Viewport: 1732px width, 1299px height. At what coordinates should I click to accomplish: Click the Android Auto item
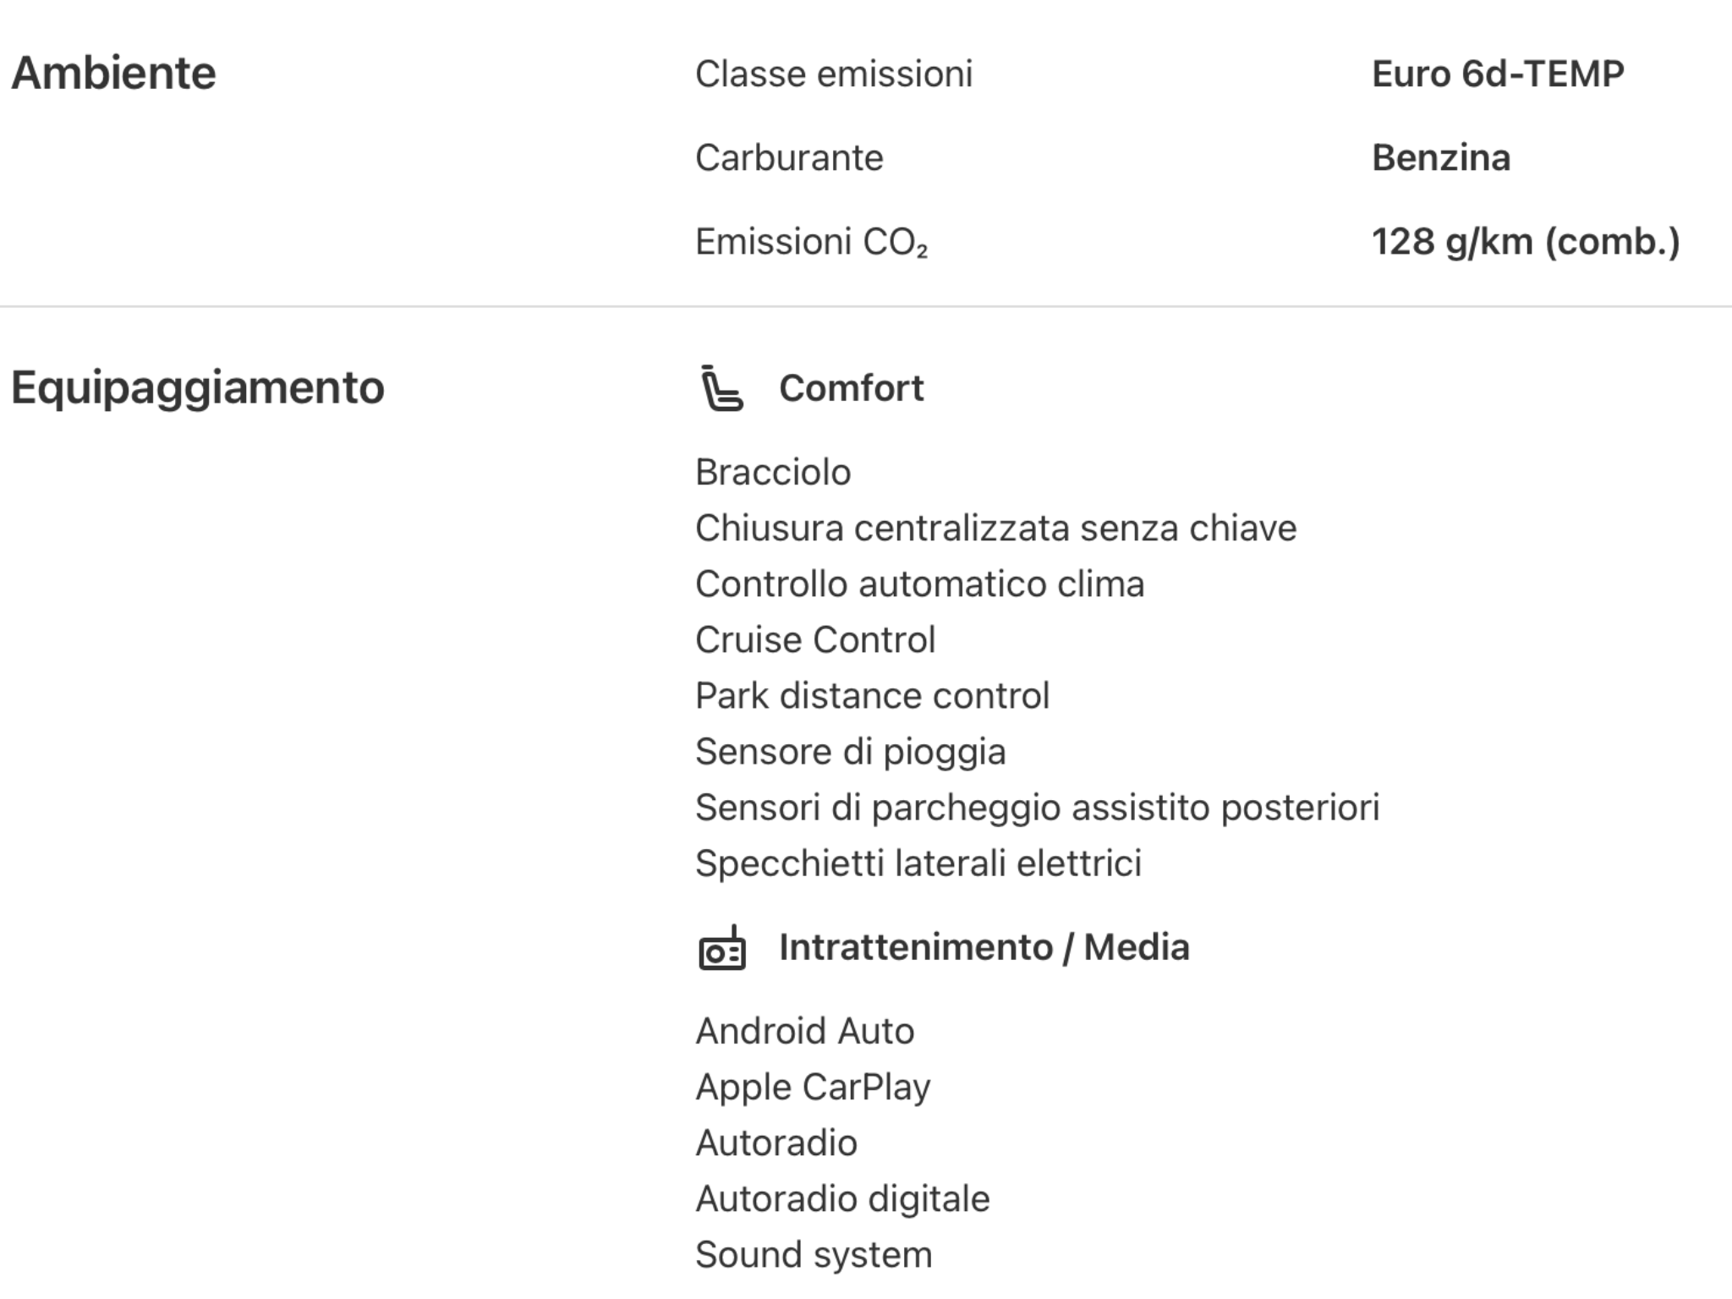[x=804, y=1031]
